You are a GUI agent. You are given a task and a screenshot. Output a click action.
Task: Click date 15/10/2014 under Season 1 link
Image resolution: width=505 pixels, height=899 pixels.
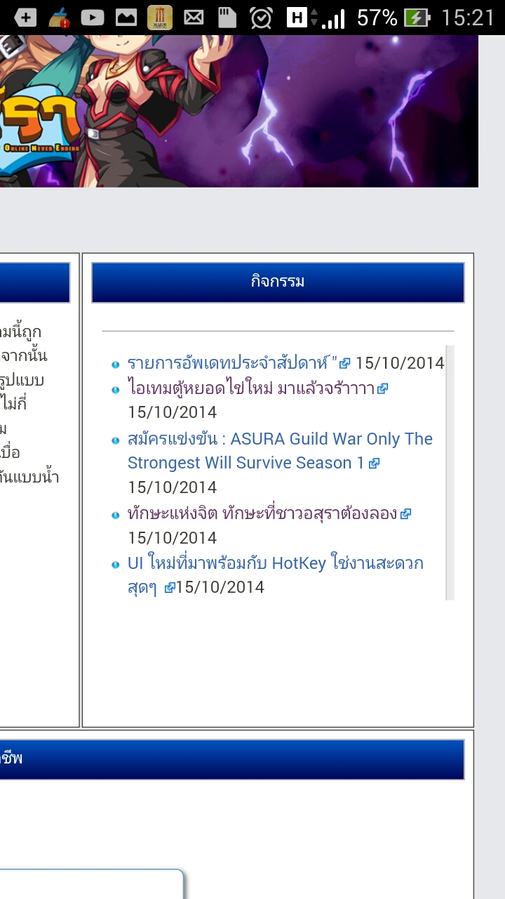point(172,487)
